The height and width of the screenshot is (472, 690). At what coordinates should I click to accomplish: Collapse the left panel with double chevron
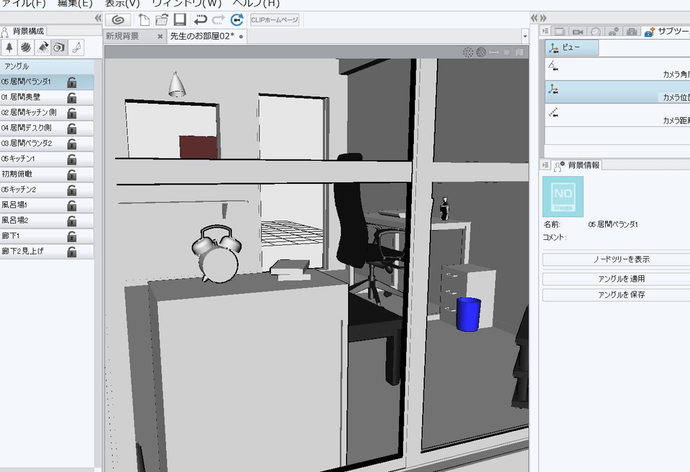(98, 18)
